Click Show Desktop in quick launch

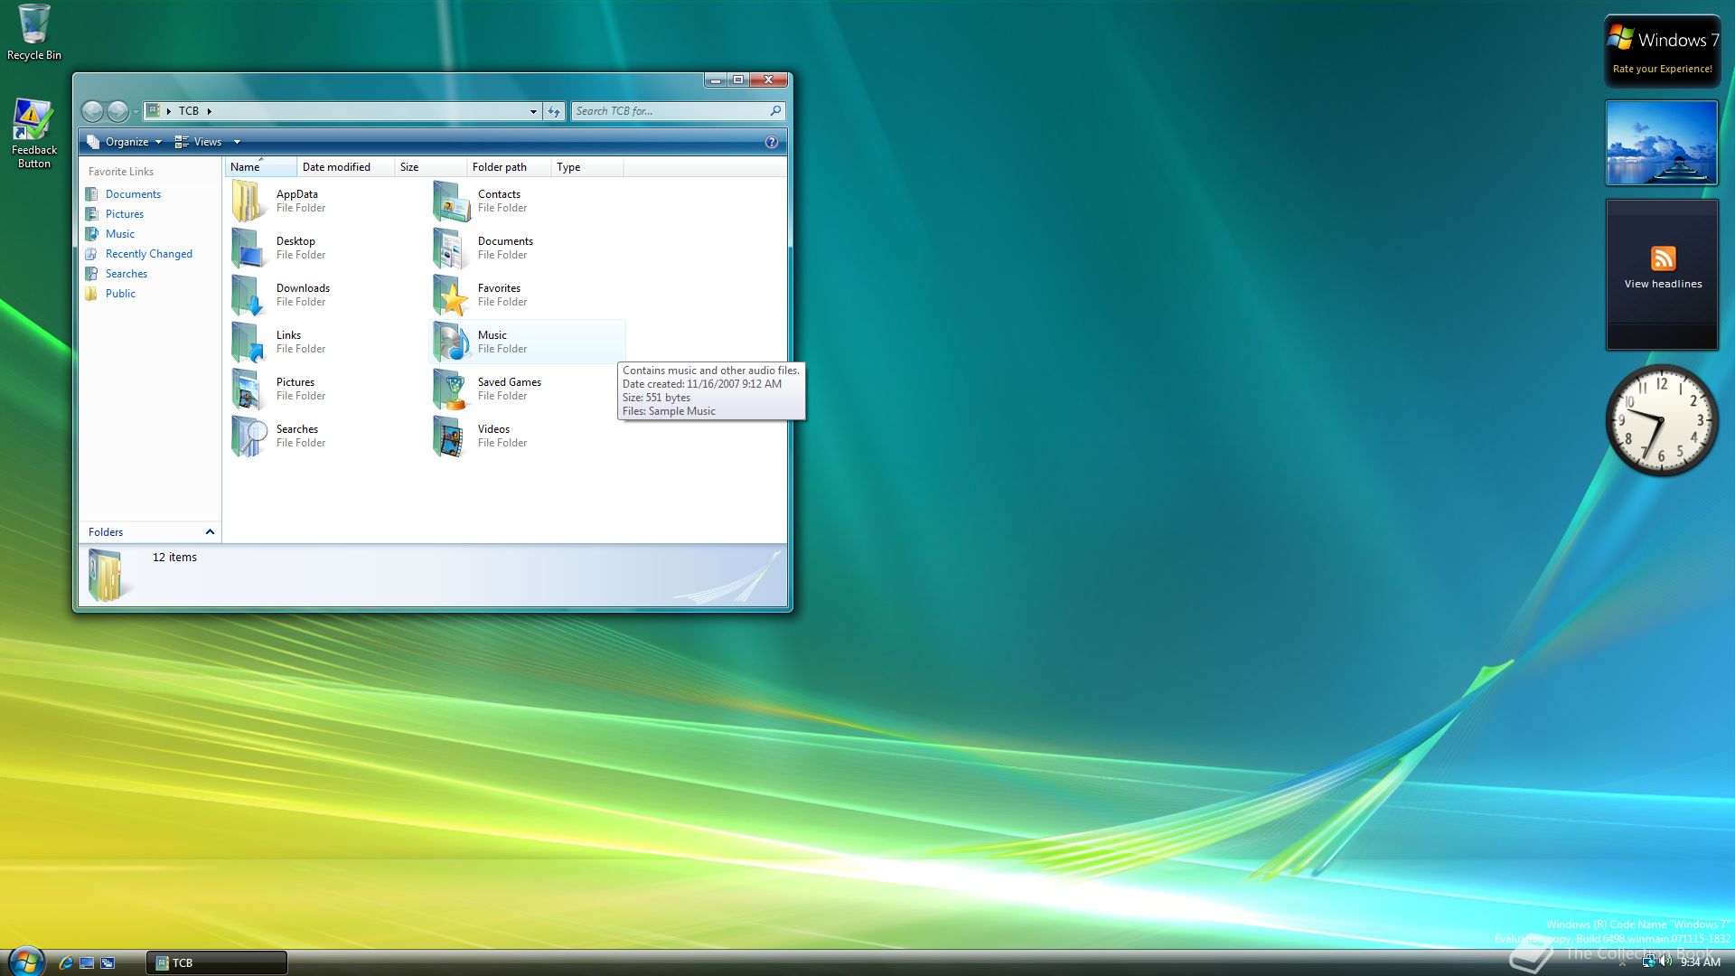coord(87,962)
